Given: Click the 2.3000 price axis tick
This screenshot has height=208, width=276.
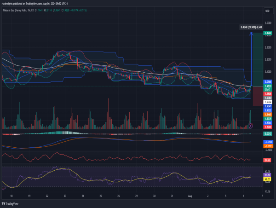Looking at the screenshot, I should tap(268, 47).
